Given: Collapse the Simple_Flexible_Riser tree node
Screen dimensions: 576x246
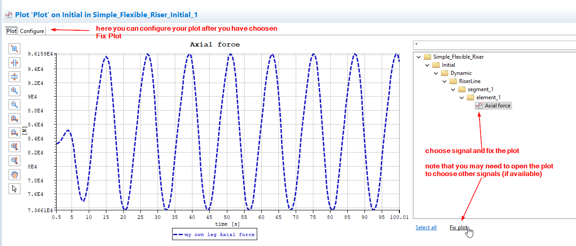Looking at the screenshot, I should [x=418, y=57].
